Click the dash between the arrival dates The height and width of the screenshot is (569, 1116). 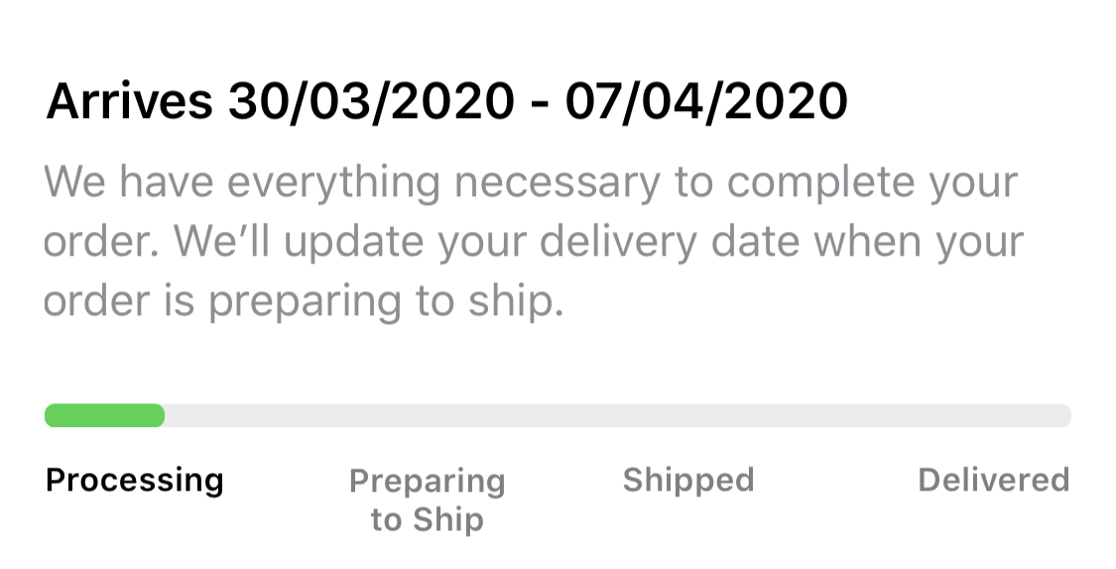click(539, 103)
